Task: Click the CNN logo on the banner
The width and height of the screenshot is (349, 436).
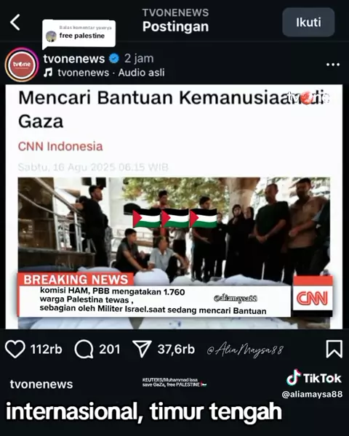Action: [x=312, y=297]
